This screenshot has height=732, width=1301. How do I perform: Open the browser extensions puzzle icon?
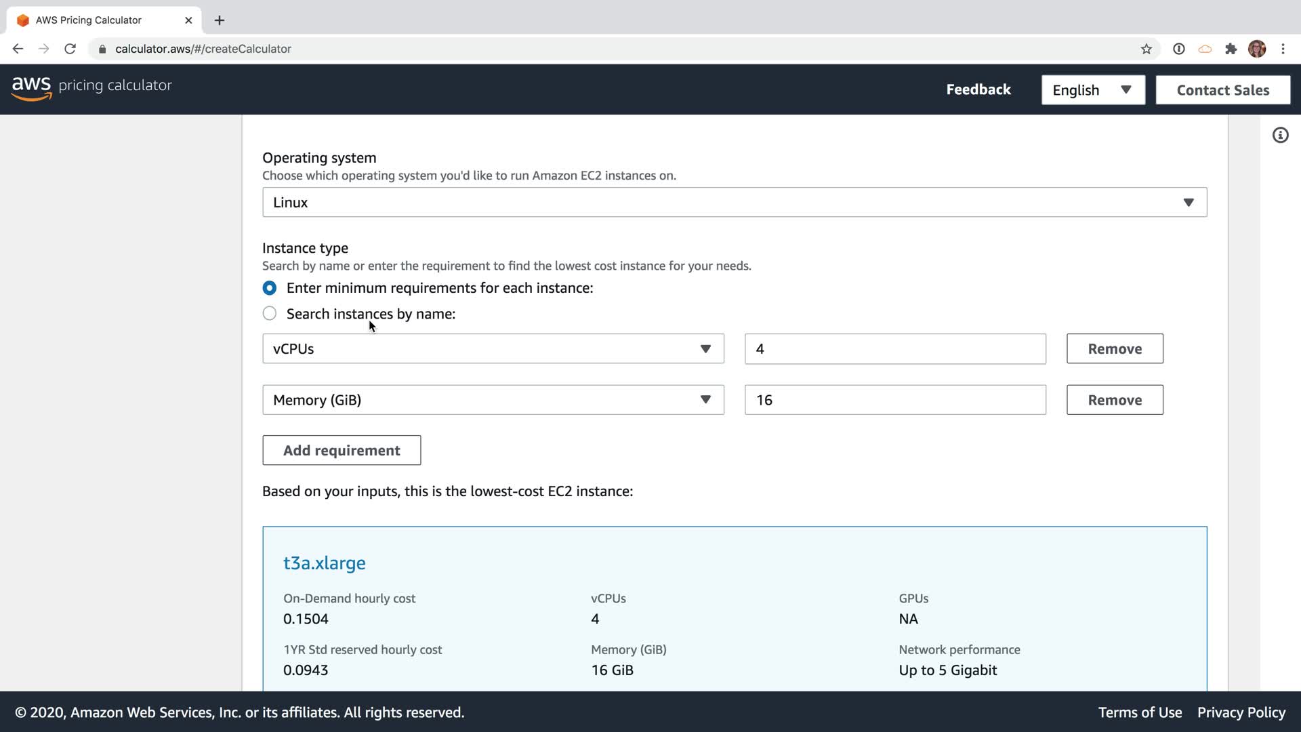pos(1231,49)
